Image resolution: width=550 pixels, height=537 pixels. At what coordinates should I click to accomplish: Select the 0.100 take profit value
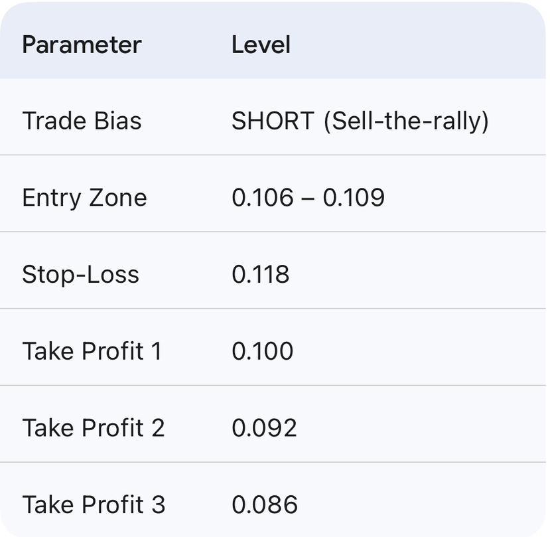click(x=263, y=351)
